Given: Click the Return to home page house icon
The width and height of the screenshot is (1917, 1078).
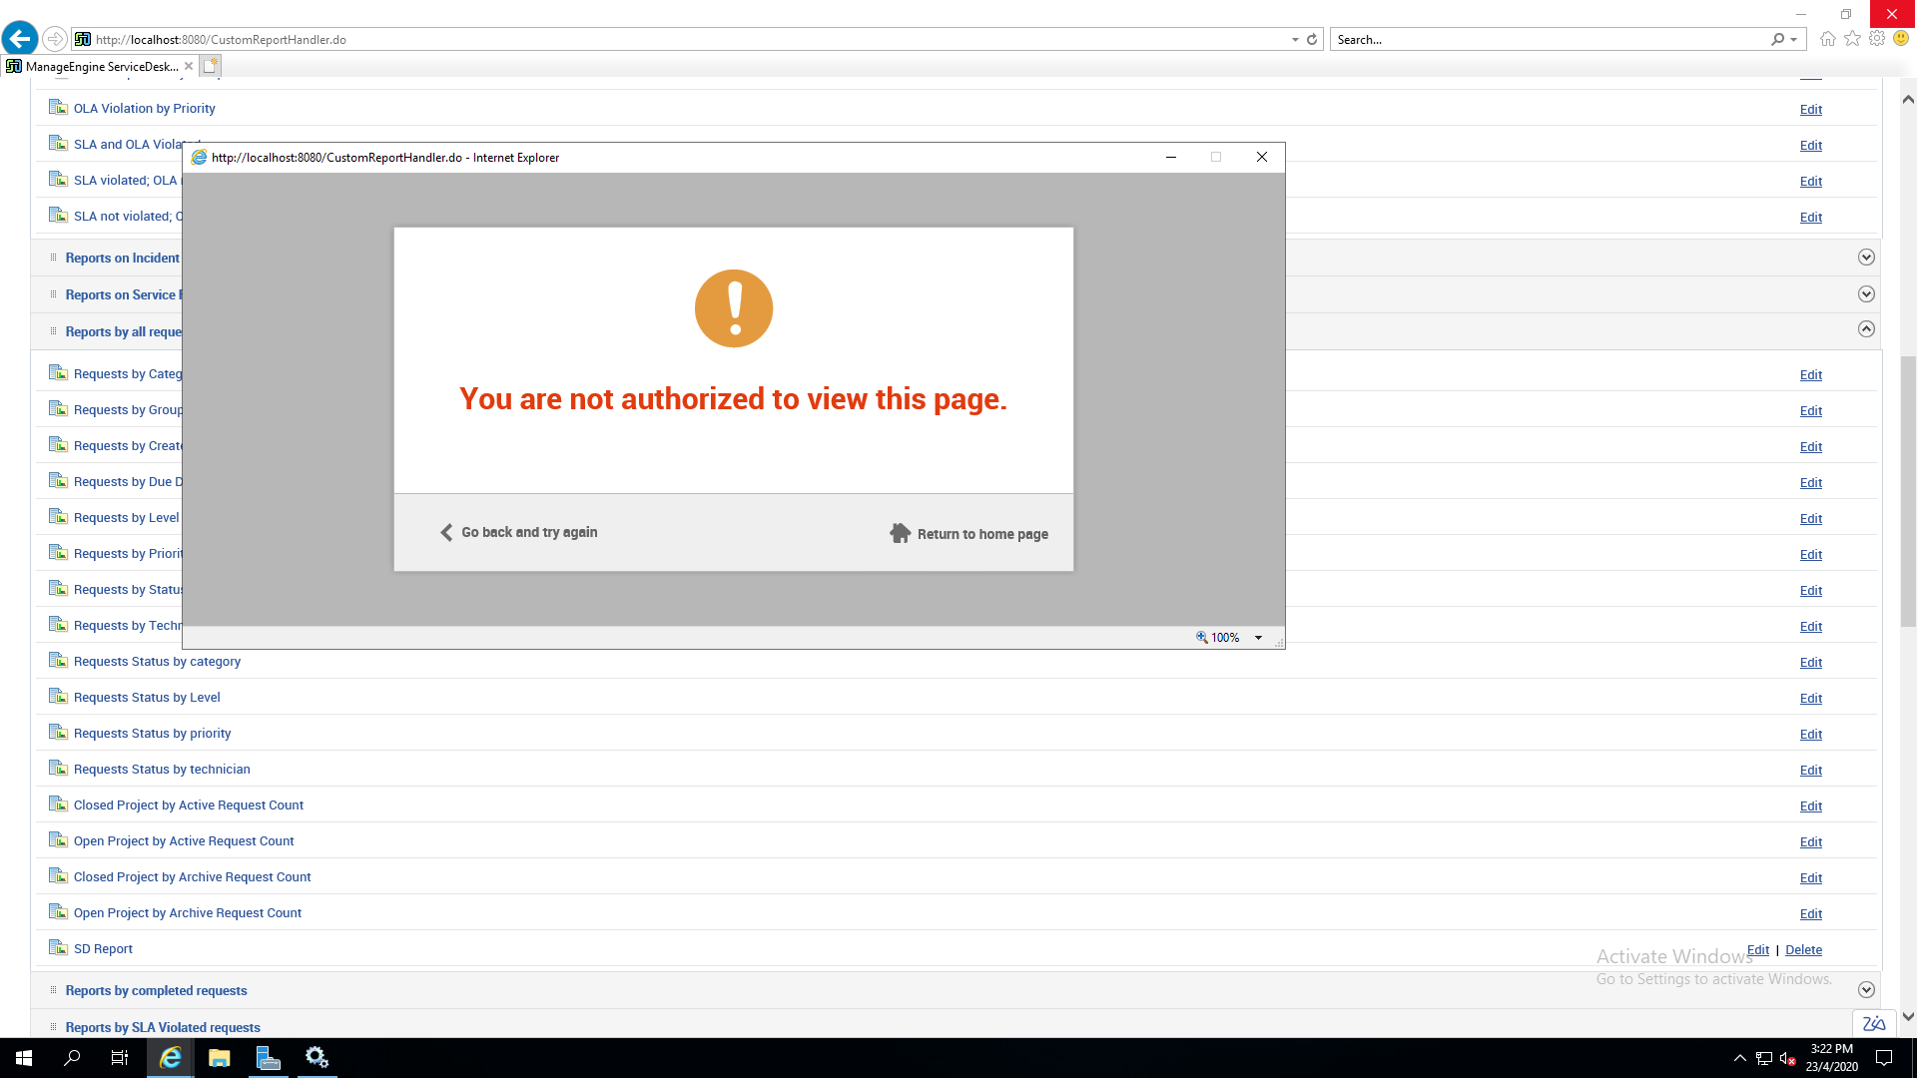Looking at the screenshot, I should click(x=900, y=533).
